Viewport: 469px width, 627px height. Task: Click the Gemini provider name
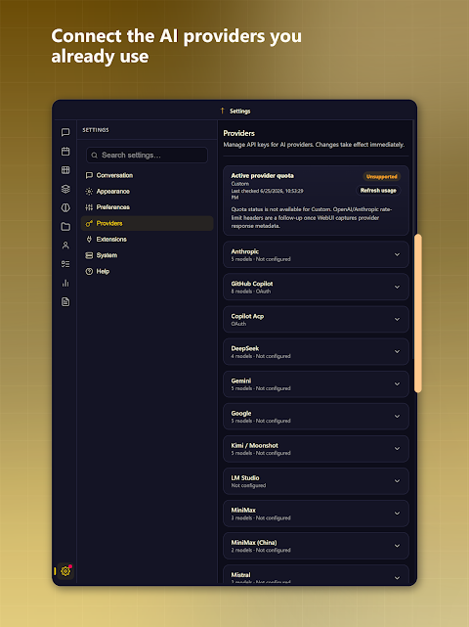click(241, 381)
